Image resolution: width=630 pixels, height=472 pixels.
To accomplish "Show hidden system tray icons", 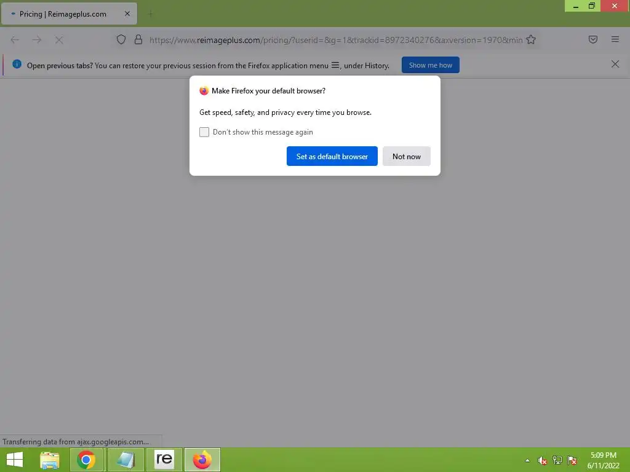I will click(x=527, y=460).
